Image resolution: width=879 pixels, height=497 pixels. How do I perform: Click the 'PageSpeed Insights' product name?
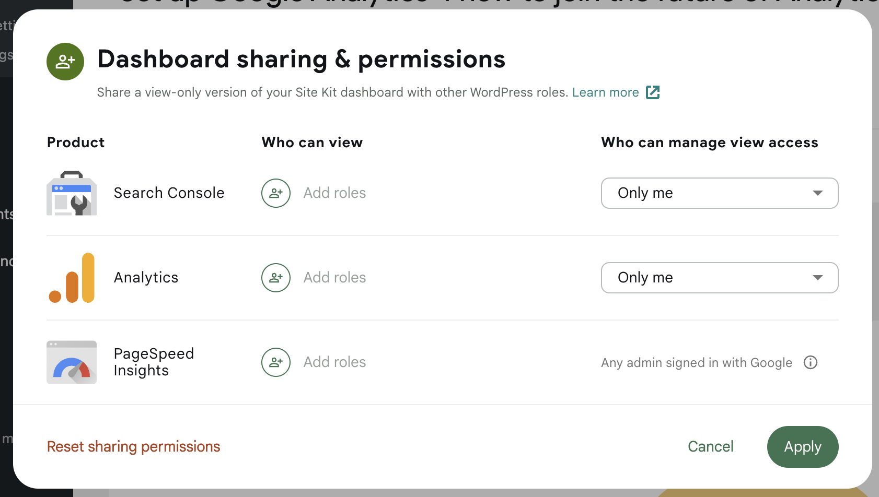(x=154, y=362)
